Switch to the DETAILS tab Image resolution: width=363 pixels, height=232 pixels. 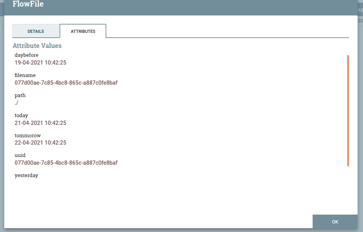[x=36, y=31]
